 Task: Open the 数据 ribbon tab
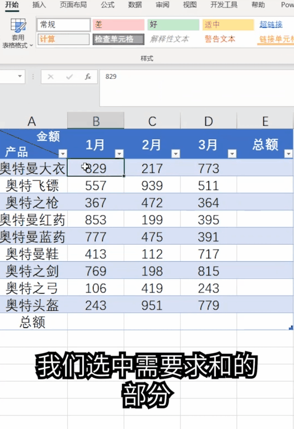pos(135,5)
